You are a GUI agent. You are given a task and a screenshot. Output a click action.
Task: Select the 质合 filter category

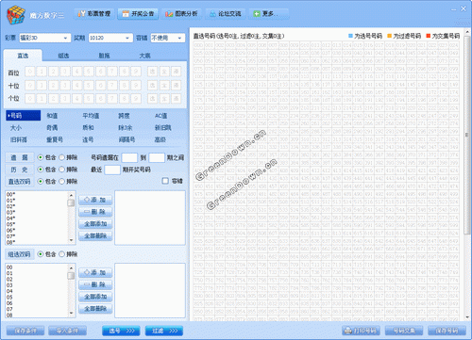(x=88, y=127)
